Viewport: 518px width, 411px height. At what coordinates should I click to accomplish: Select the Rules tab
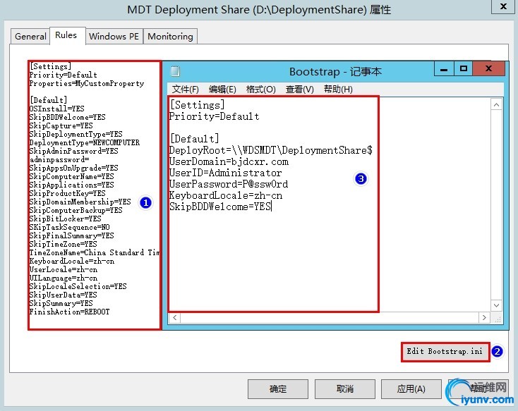click(x=66, y=35)
